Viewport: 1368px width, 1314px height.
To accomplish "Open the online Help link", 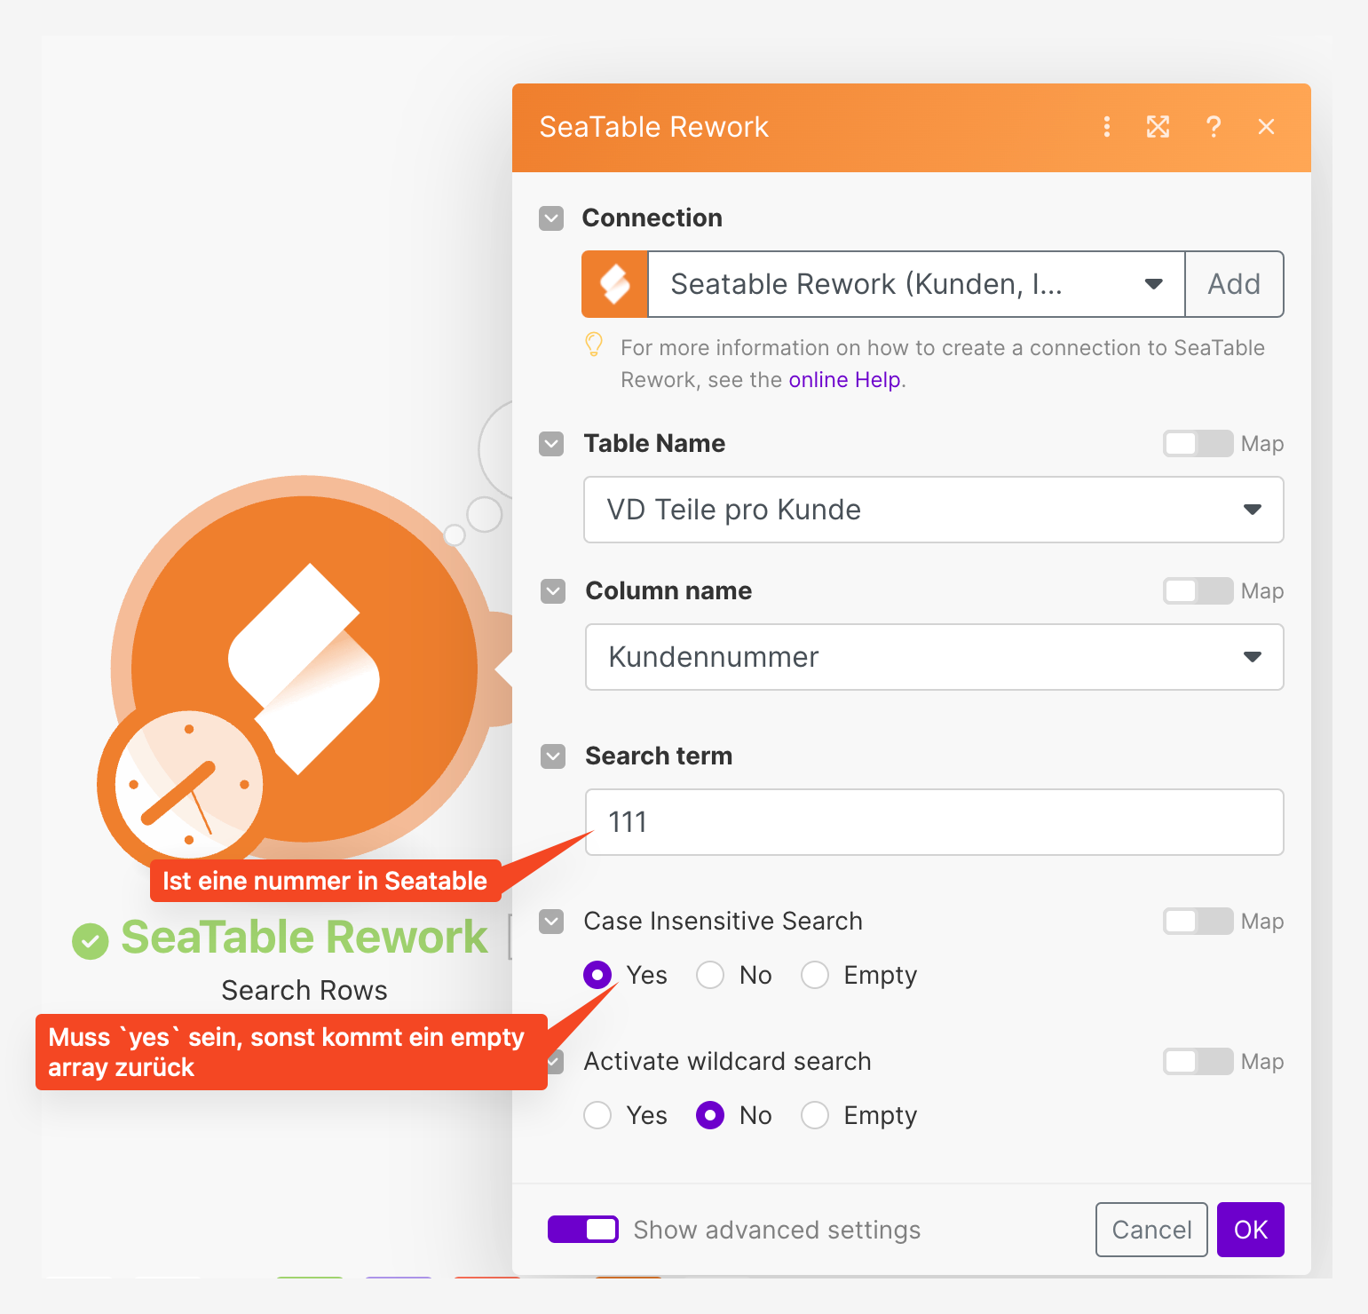I will tap(845, 380).
